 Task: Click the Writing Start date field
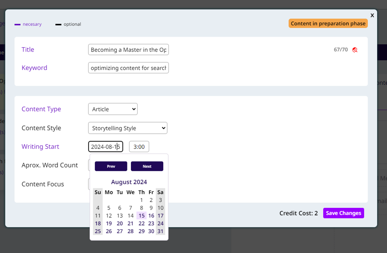tap(106, 147)
